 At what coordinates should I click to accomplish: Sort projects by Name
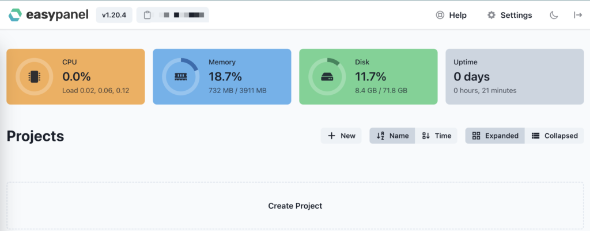point(392,136)
